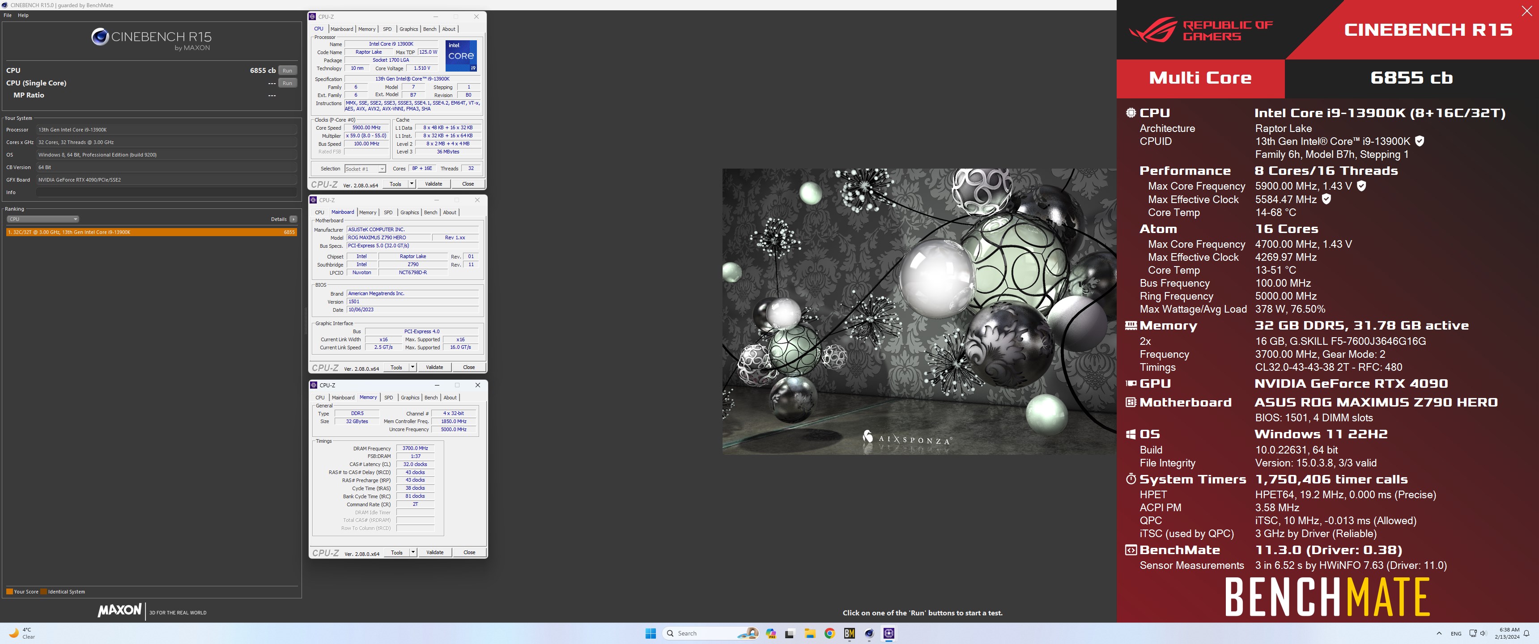Click the ROG Republic of Gamers logo
1539x644 pixels.
pos(1201,30)
